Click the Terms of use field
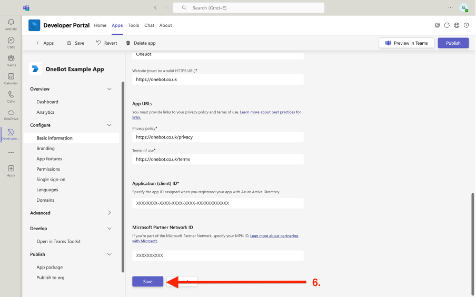 click(x=218, y=160)
